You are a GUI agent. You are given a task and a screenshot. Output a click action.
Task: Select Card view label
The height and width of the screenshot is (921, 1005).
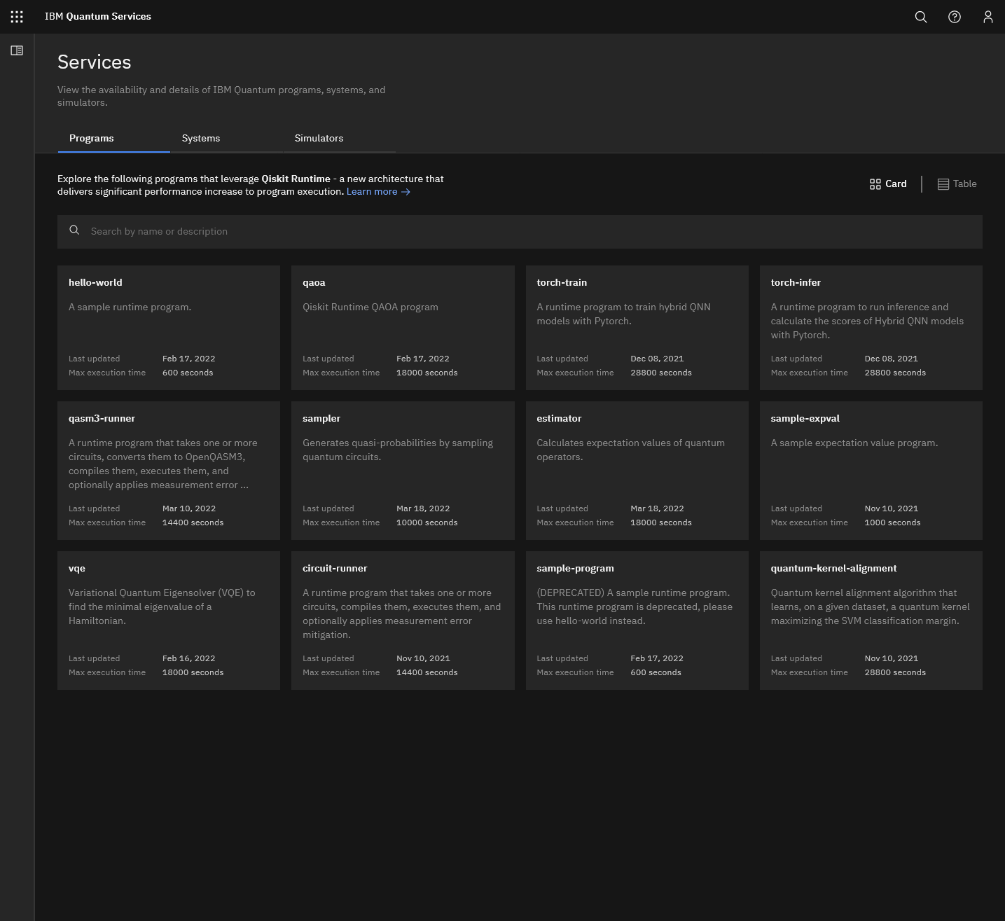click(896, 183)
